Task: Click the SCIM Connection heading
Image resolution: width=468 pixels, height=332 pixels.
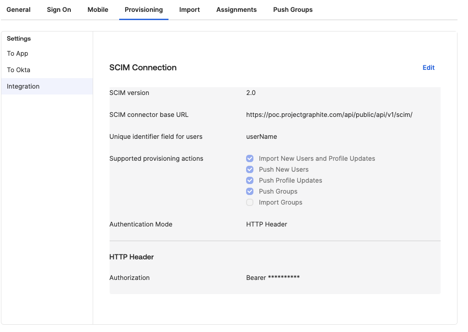Action: 143,68
